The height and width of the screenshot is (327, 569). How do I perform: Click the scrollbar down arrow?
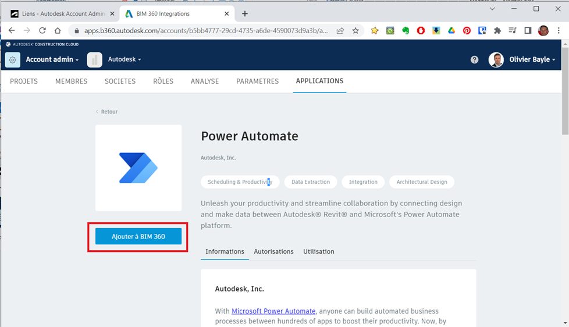(x=566, y=323)
